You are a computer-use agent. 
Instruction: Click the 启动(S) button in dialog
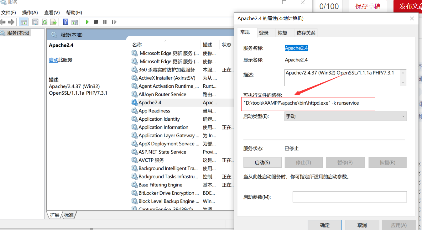[262, 163]
